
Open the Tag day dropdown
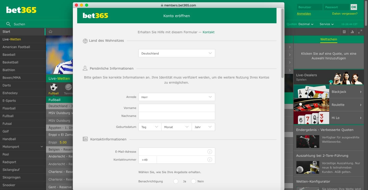pos(150,127)
